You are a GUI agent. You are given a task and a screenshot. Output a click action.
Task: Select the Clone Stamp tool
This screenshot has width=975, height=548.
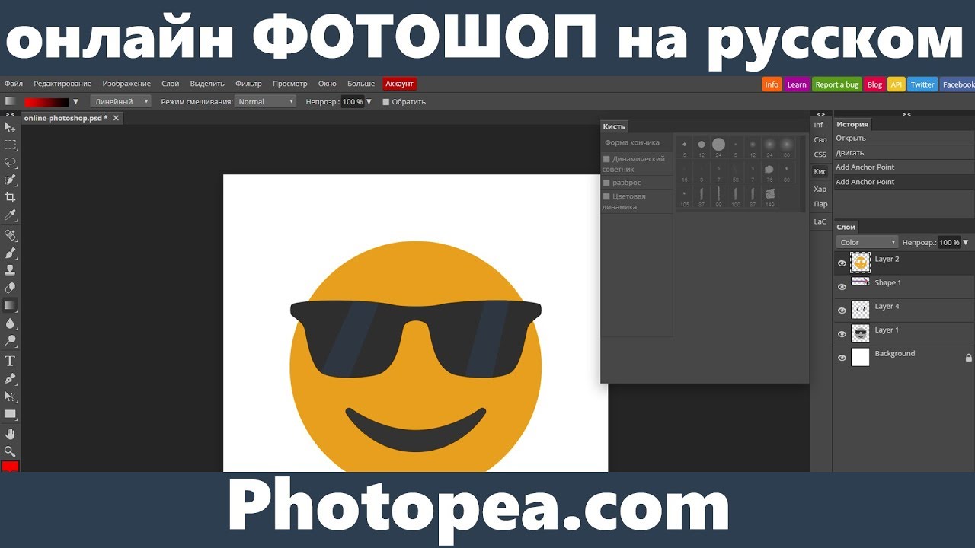[x=10, y=270]
